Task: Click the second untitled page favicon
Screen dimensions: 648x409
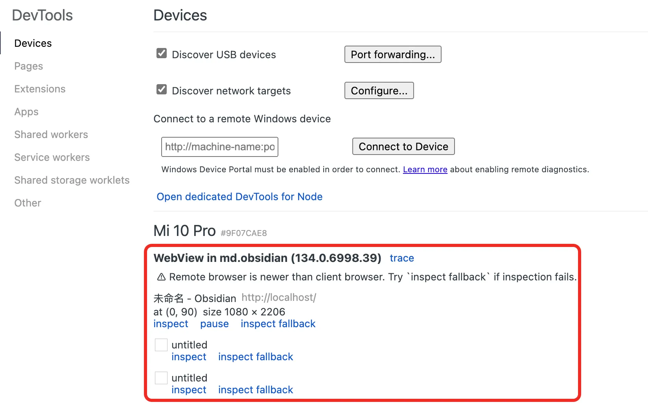Action: pyautogui.click(x=161, y=378)
